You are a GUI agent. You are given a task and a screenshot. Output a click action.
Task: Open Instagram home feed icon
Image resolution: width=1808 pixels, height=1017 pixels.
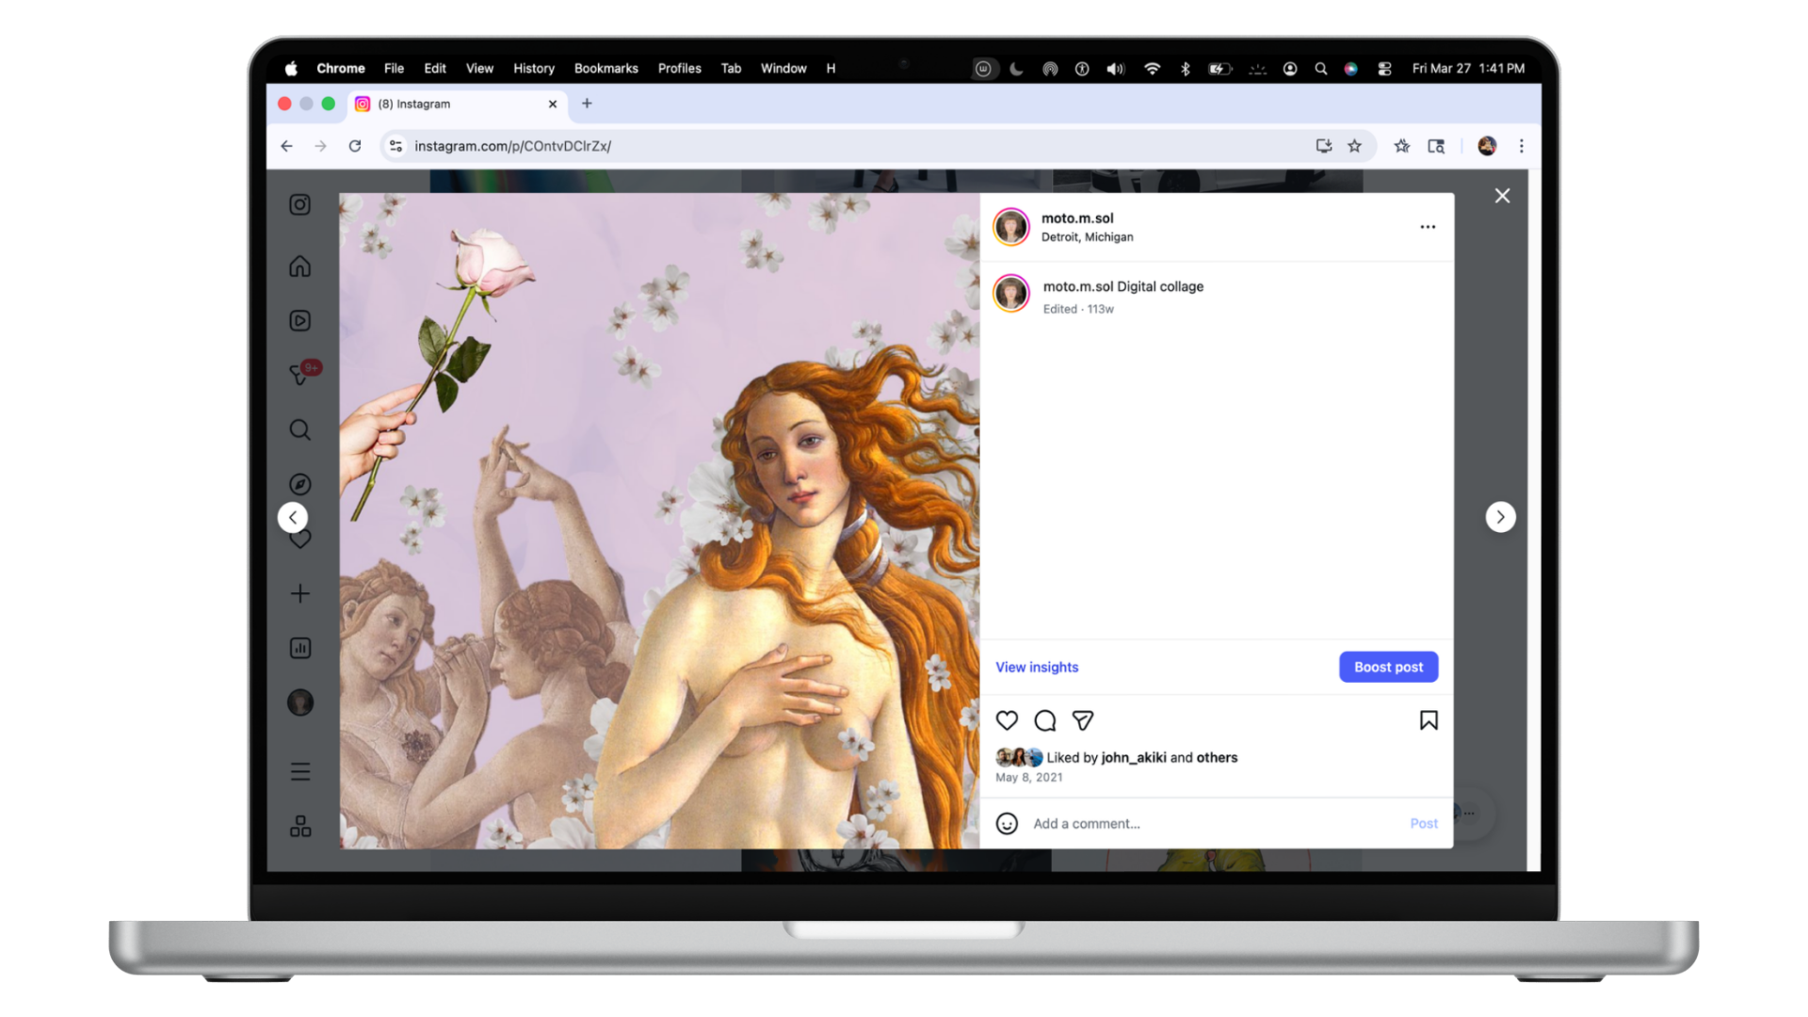pos(299,266)
